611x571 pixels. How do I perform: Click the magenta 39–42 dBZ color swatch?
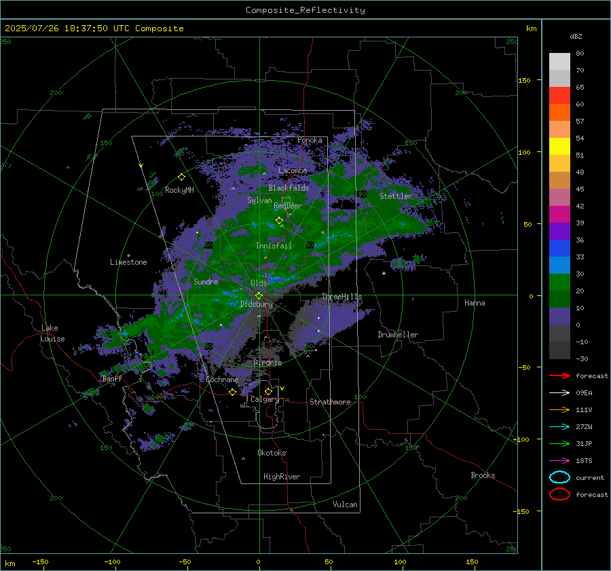point(559,215)
